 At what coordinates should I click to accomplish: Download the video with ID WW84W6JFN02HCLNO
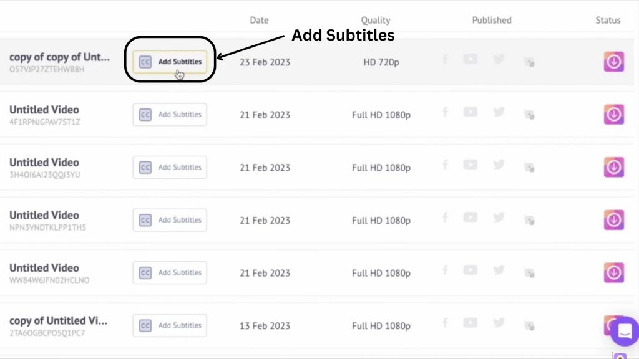tap(614, 273)
